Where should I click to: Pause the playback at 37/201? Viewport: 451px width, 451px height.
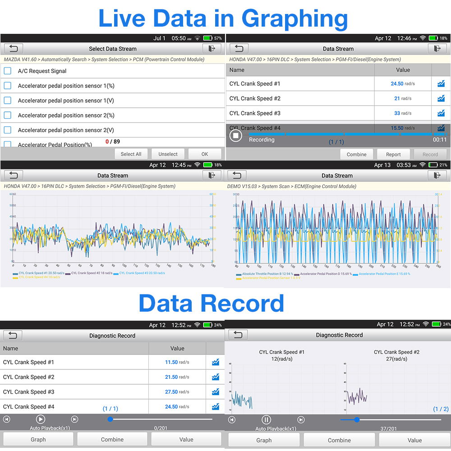(x=267, y=420)
